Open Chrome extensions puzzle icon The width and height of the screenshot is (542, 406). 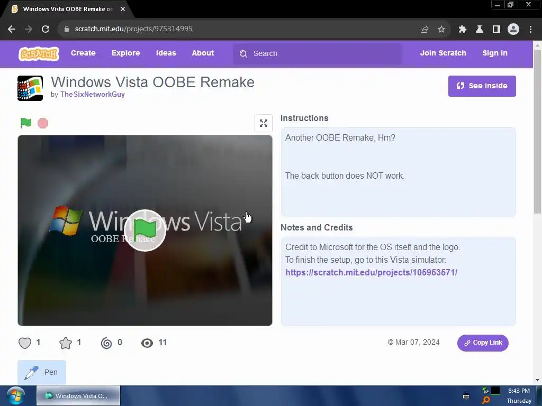463,30
